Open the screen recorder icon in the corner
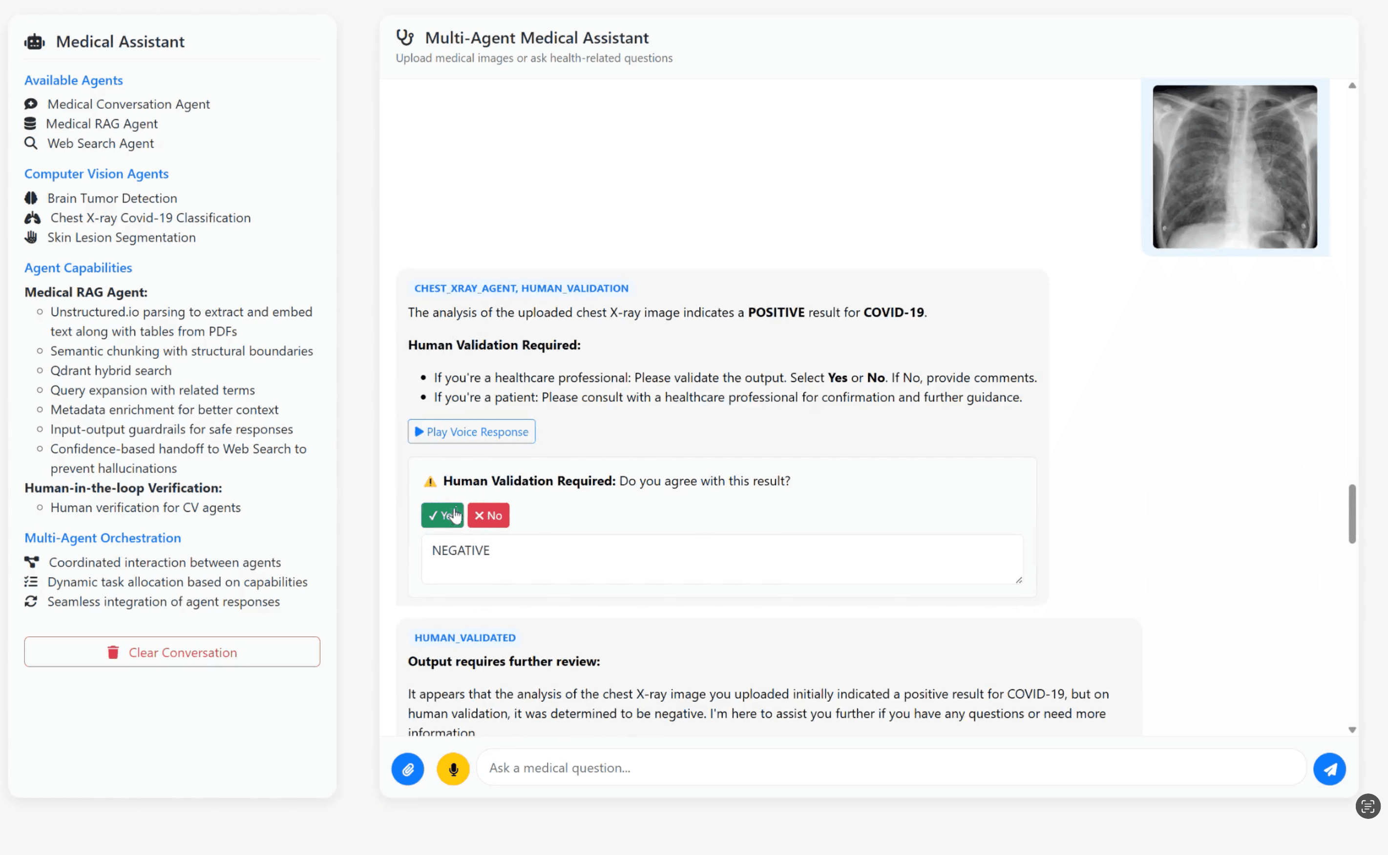The height and width of the screenshot is (855, 1388). click(x=1367, y=806)
